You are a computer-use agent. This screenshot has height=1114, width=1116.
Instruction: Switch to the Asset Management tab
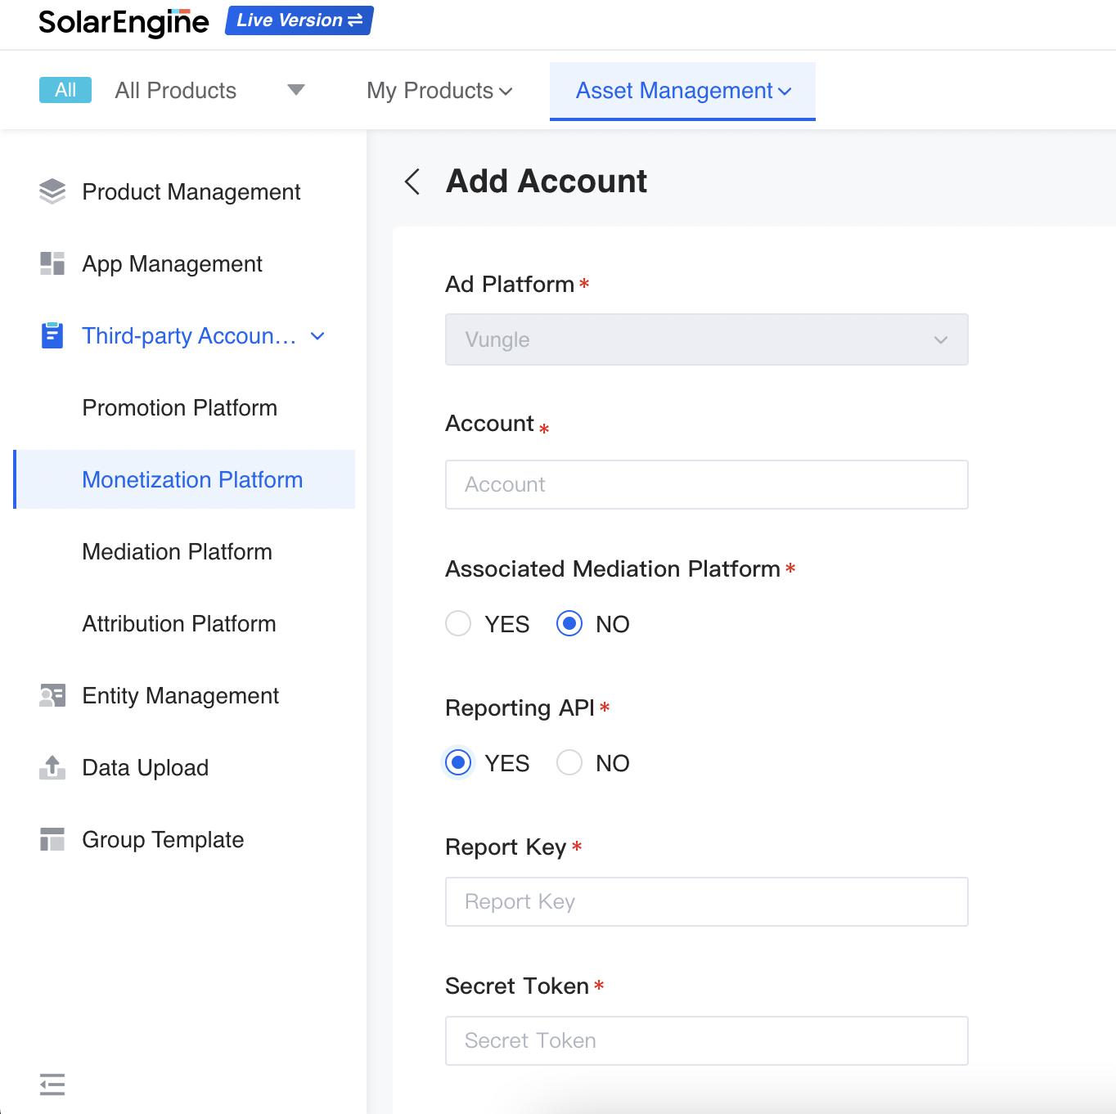click(x=682, y=91)
